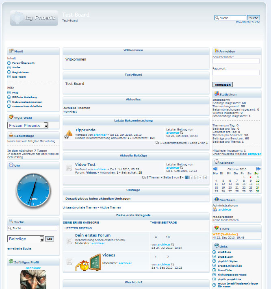Click the Dein erstes Forum folder icon
Image resolution: width=271 pixels, height=289 pixels.
coord(69,241)
